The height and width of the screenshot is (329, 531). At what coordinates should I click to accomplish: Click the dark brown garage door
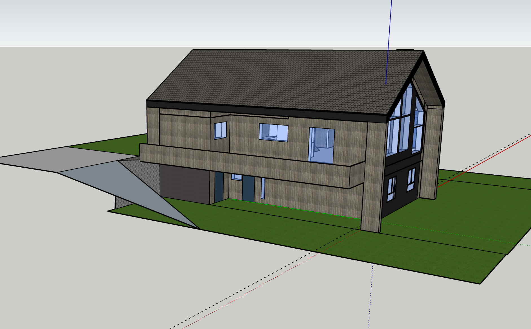pos(184,183)
